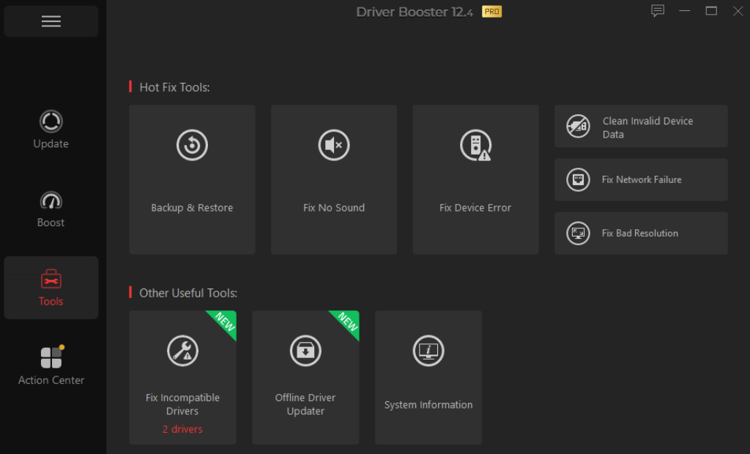Open Fix Incompatible Drivers text label
This screenshot has height=454, width=750.
pyautogui.click(x=182, y=404)
